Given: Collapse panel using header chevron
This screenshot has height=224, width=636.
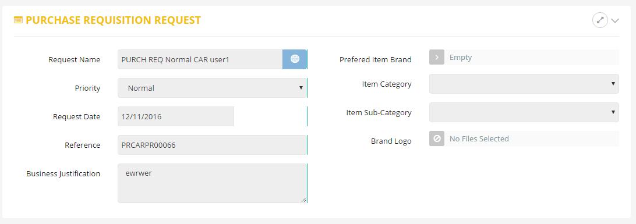Looking at the screenshot, I should pyautogui.click(x=615, y=21).
